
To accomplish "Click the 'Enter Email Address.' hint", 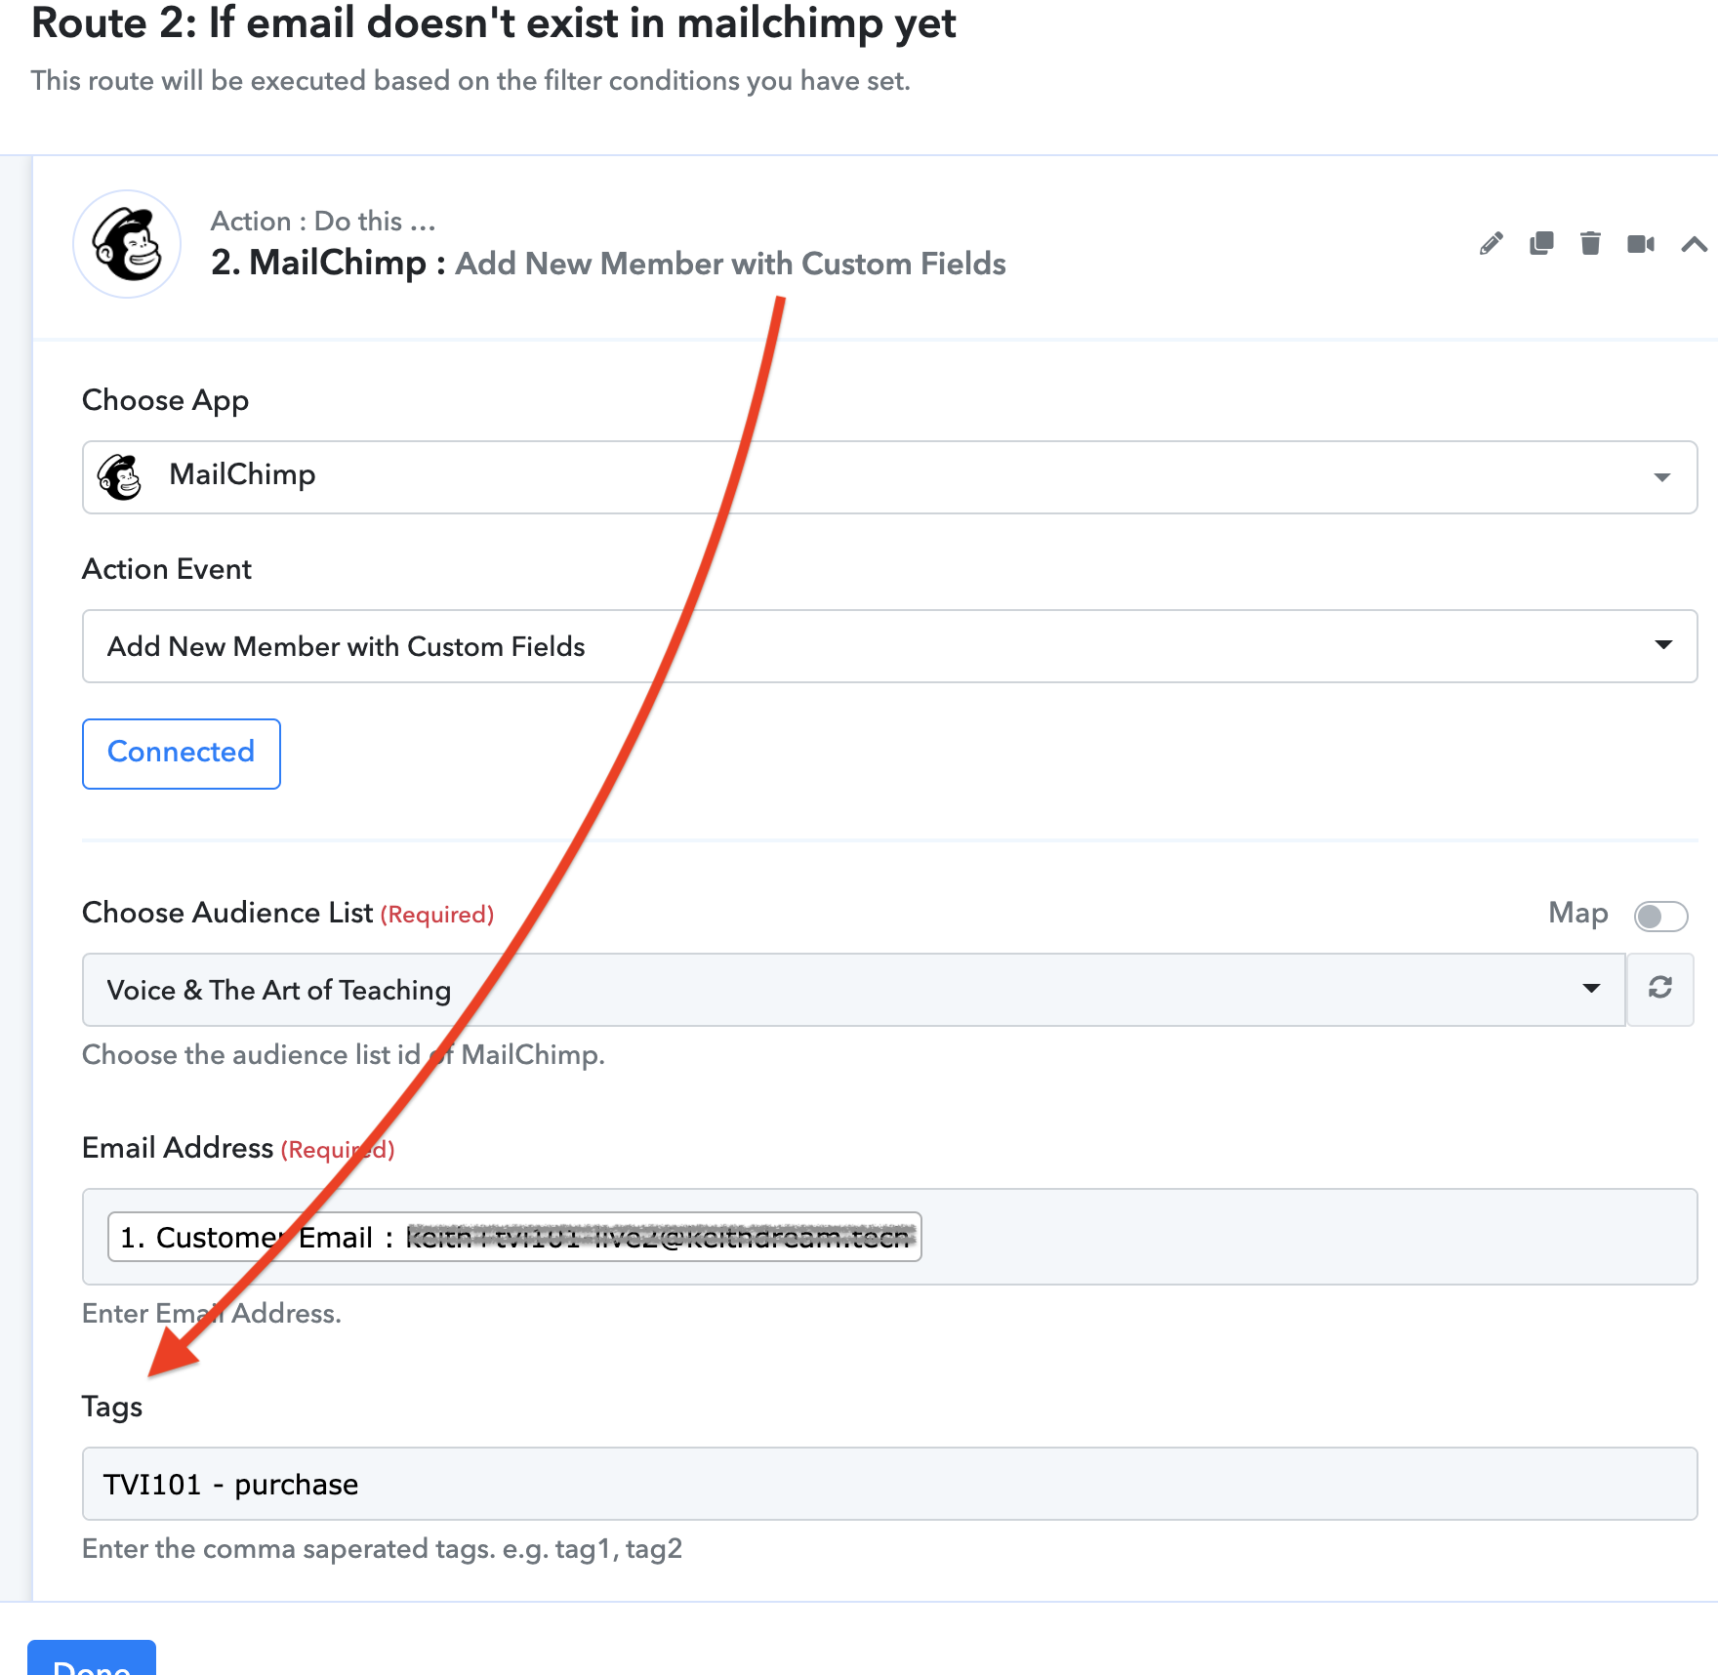I will point(212,1314).
